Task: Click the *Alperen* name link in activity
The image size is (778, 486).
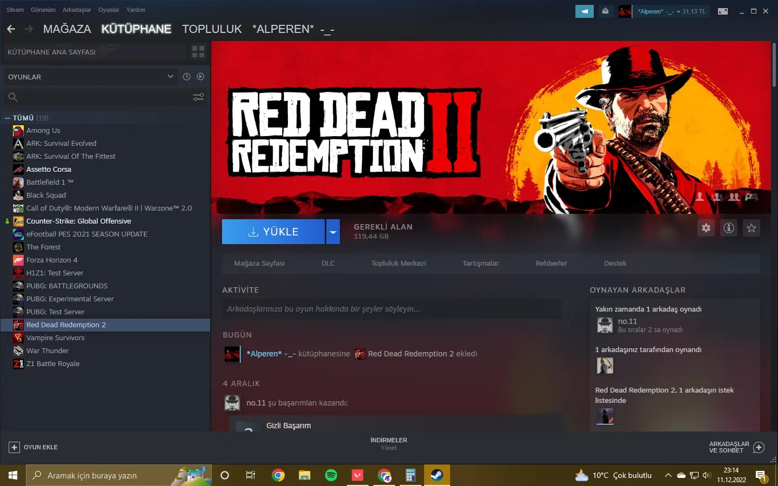Action: [x=271, y=354]
